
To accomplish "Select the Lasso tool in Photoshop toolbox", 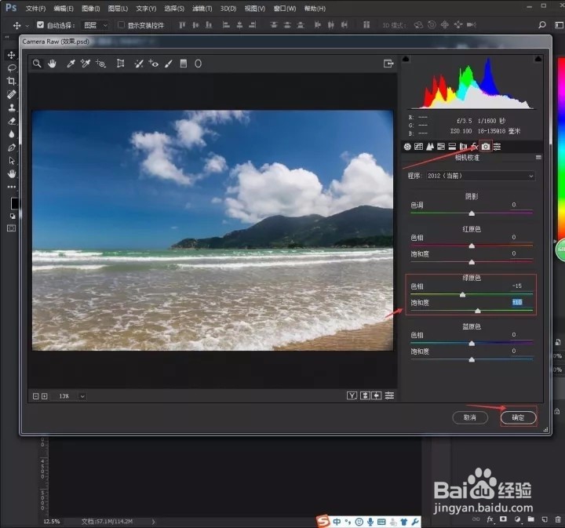I will tap(12, 68).
